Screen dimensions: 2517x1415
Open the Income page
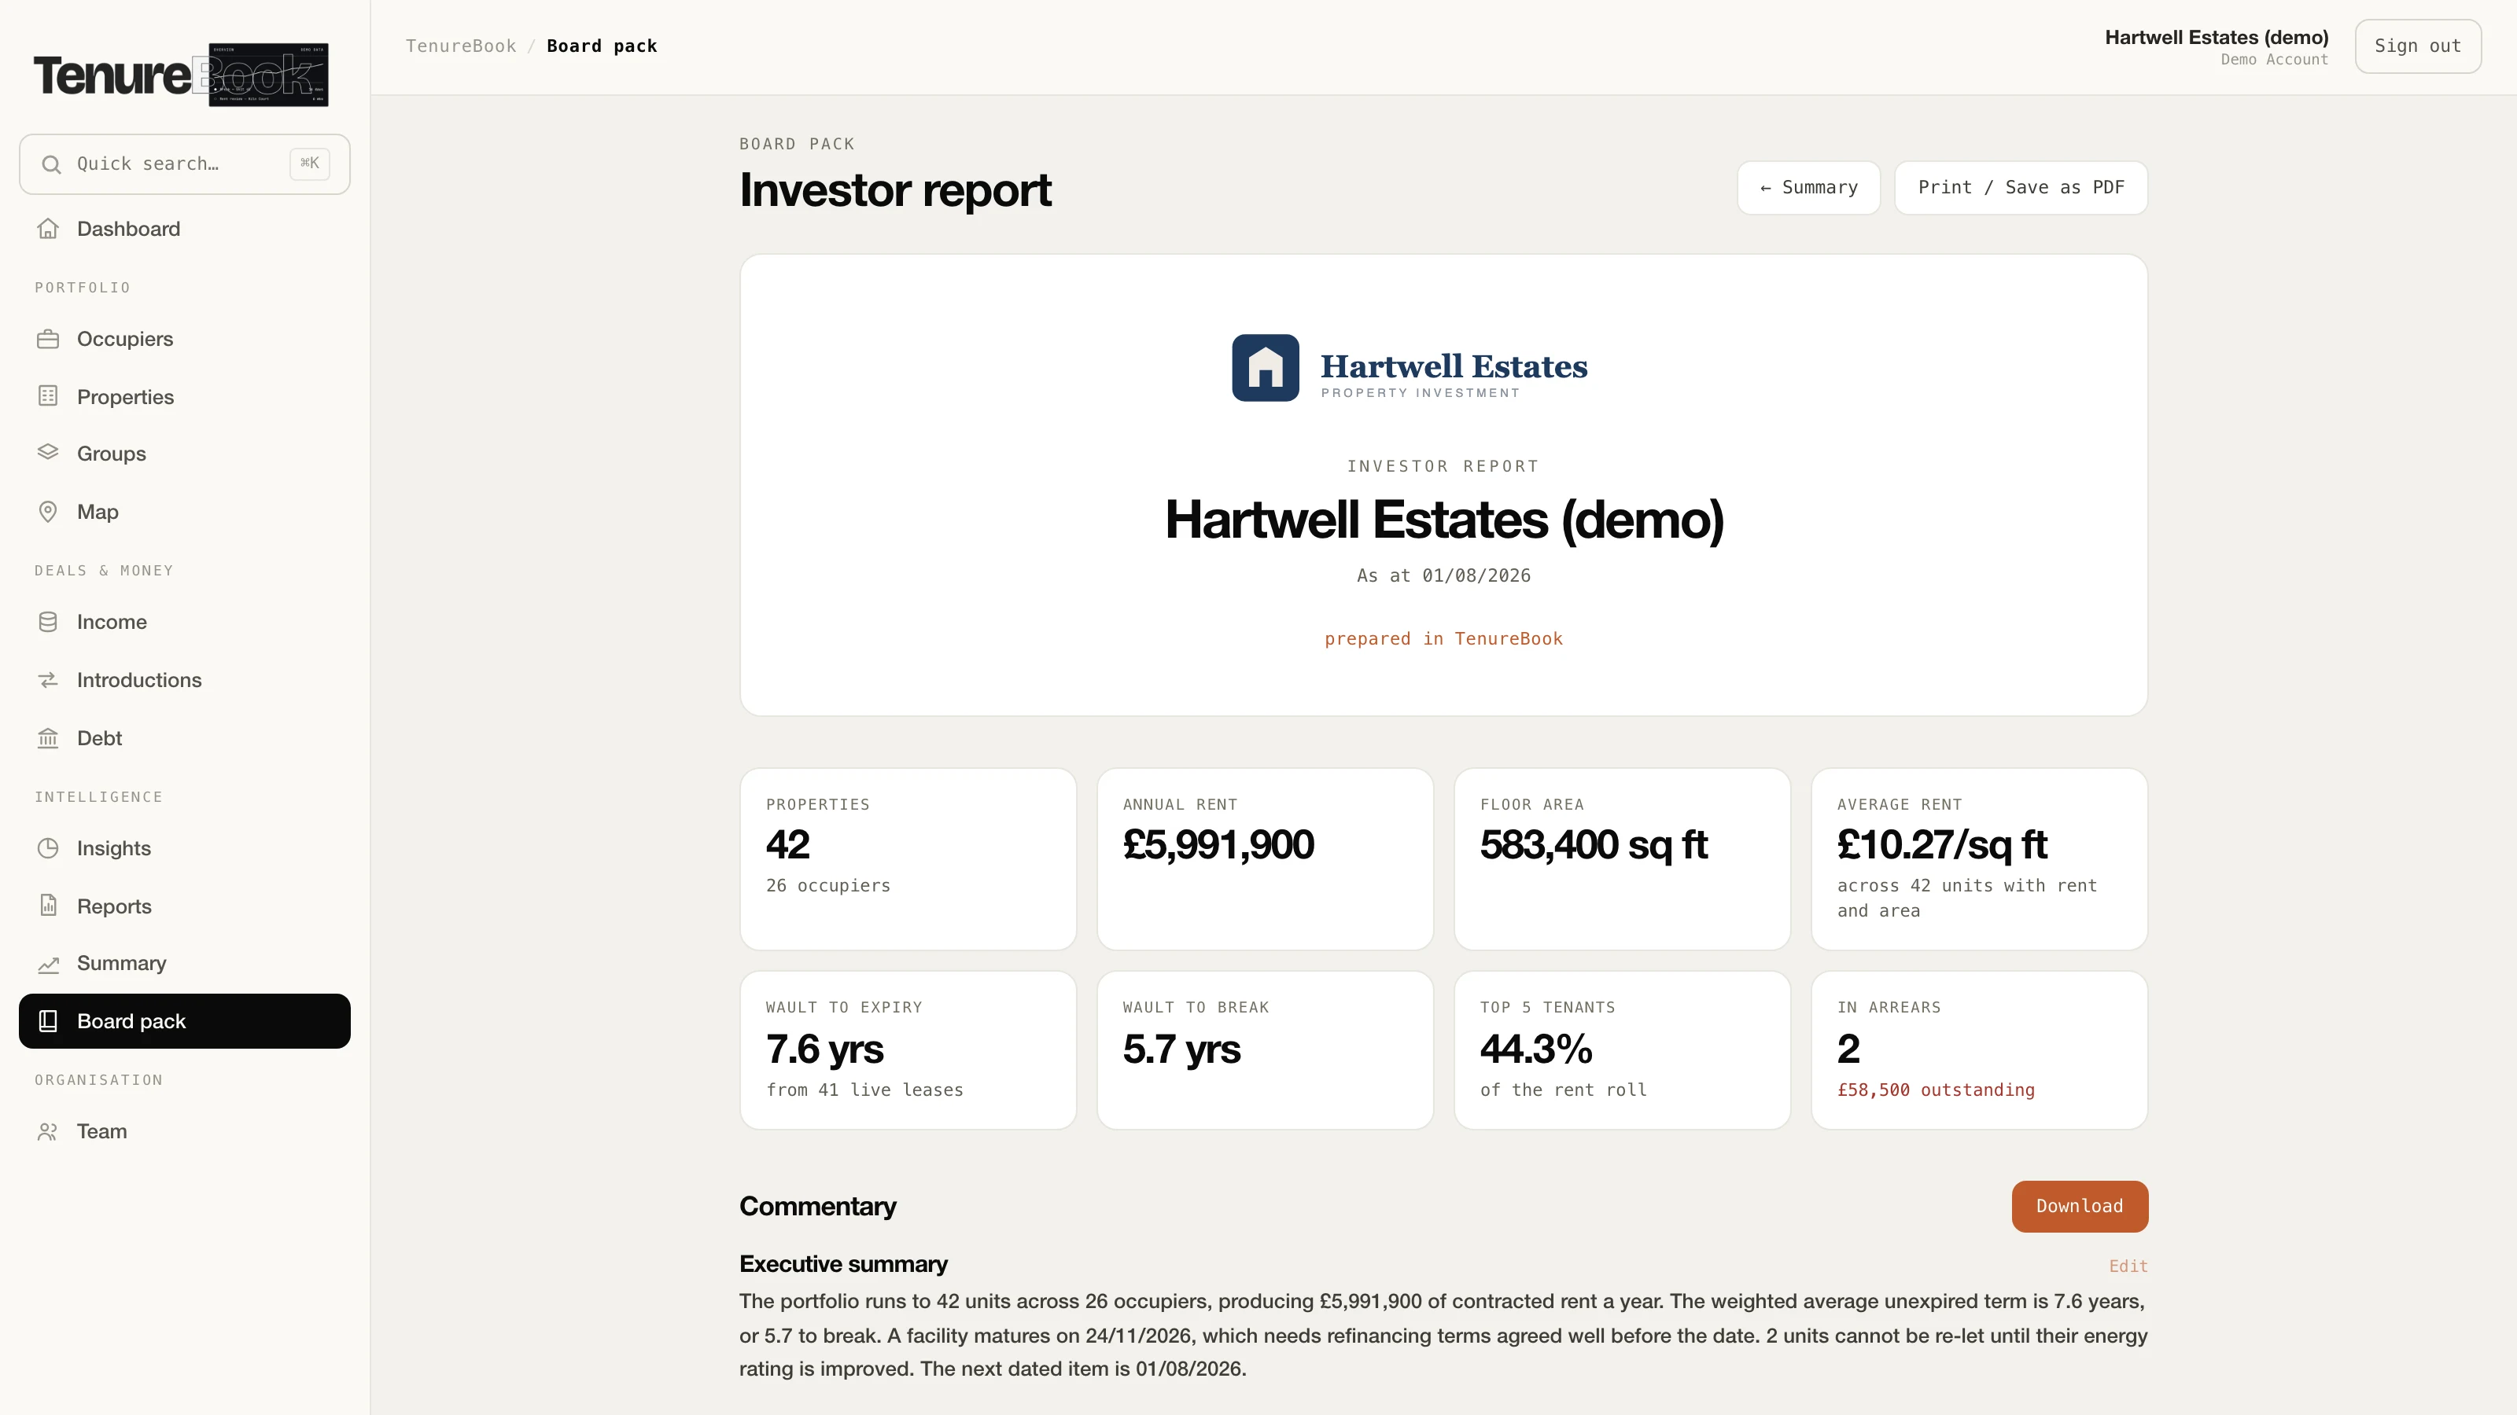[x=185, y=622]
